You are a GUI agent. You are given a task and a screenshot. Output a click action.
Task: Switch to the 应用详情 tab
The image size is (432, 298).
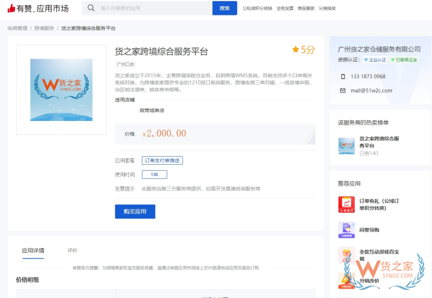[33, 250]
